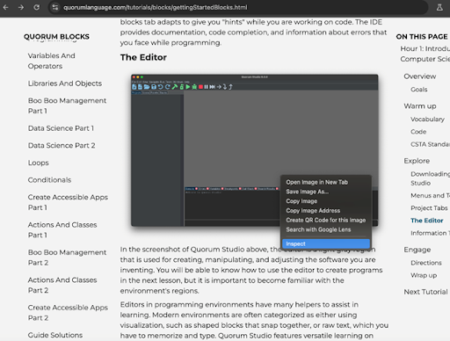450x341 pixels.
Task: Jump to Menus and Toolbar section
Action: pos(430,195)
